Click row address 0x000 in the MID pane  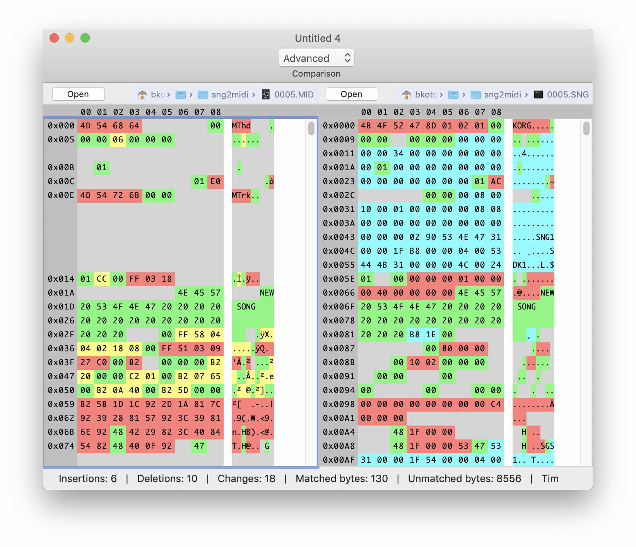click(x=61, y=126)
